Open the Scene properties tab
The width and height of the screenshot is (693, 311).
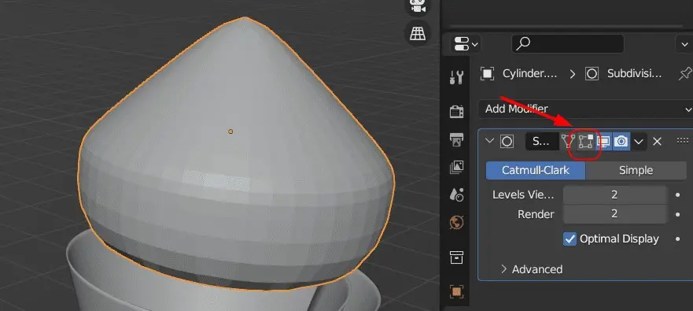456,194
